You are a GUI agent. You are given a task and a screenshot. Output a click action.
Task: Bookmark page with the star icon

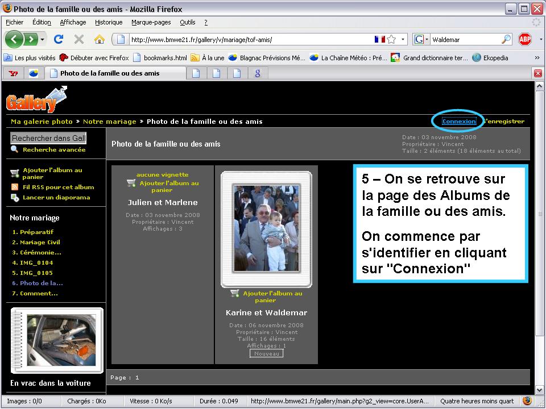[x=391, y=39]
